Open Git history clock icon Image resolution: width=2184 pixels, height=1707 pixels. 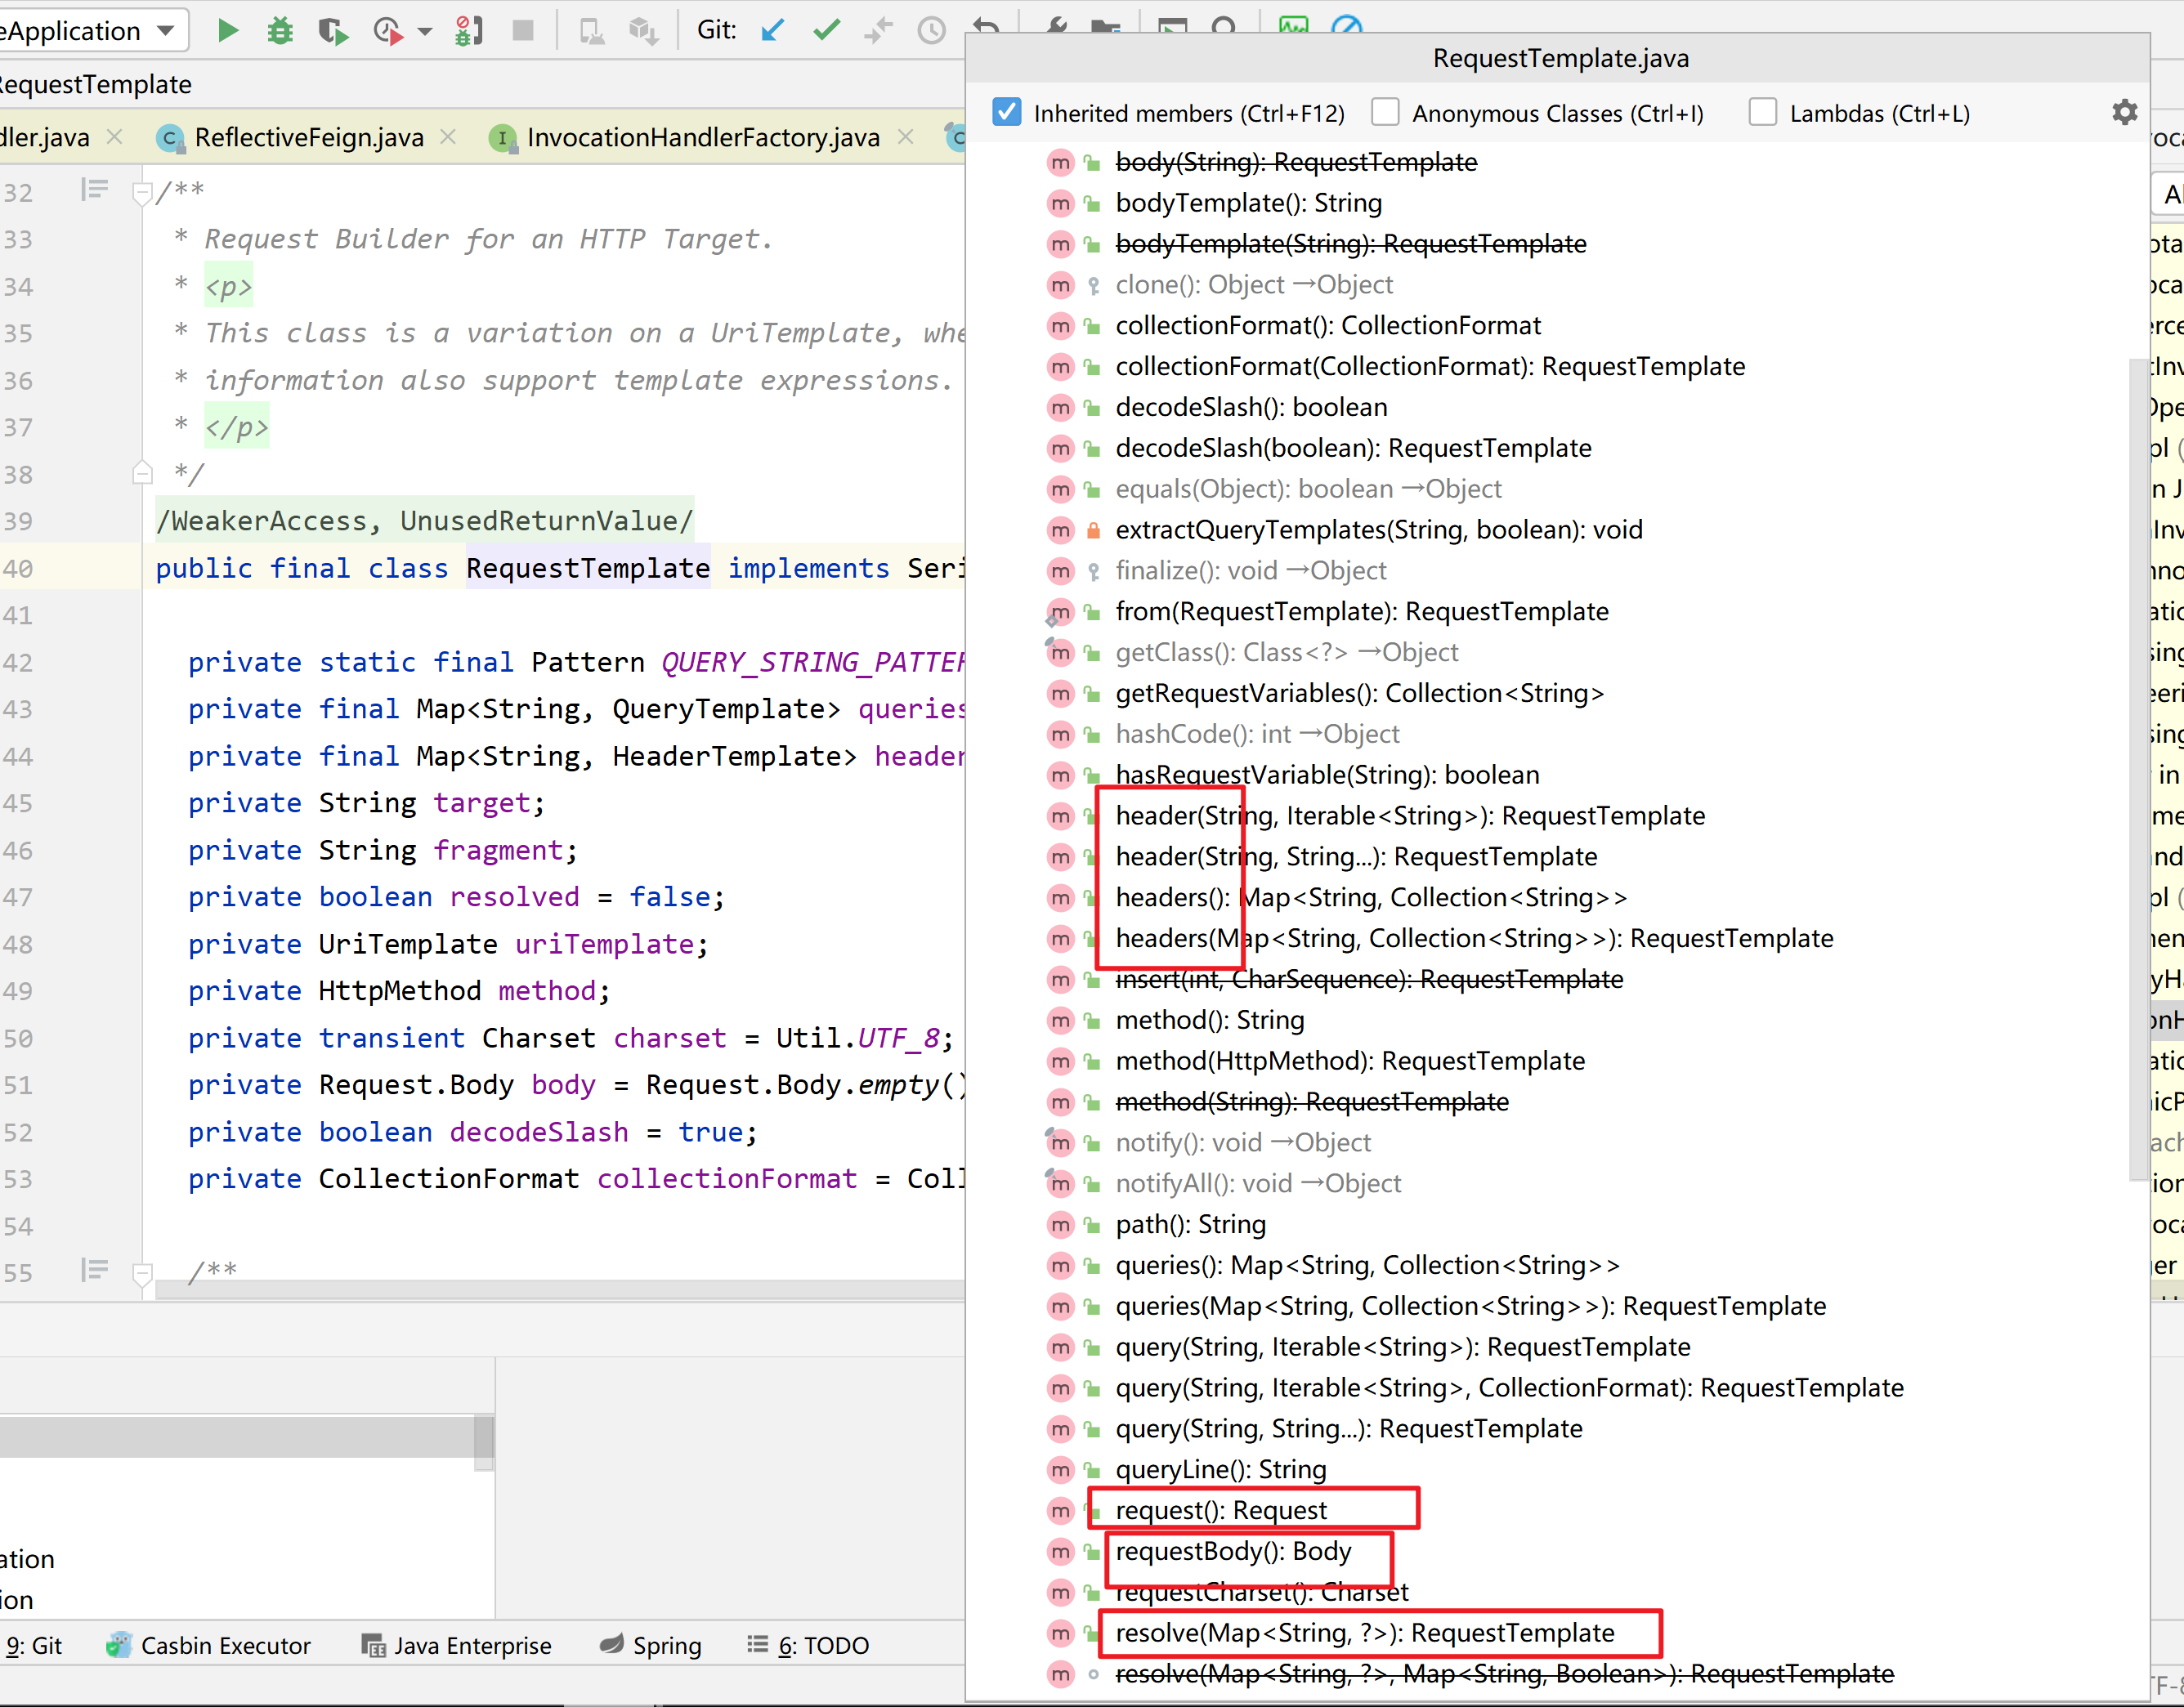coord(931,31)
